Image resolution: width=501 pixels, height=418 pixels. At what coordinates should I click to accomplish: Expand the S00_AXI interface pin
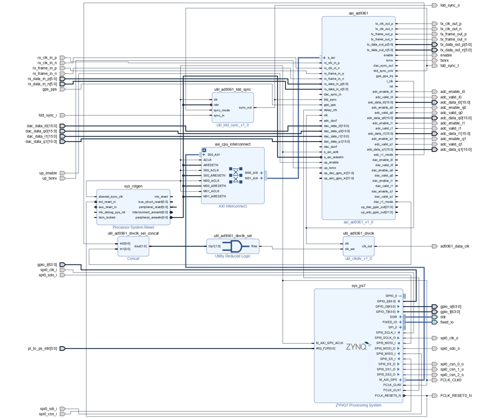pos(204,155)
